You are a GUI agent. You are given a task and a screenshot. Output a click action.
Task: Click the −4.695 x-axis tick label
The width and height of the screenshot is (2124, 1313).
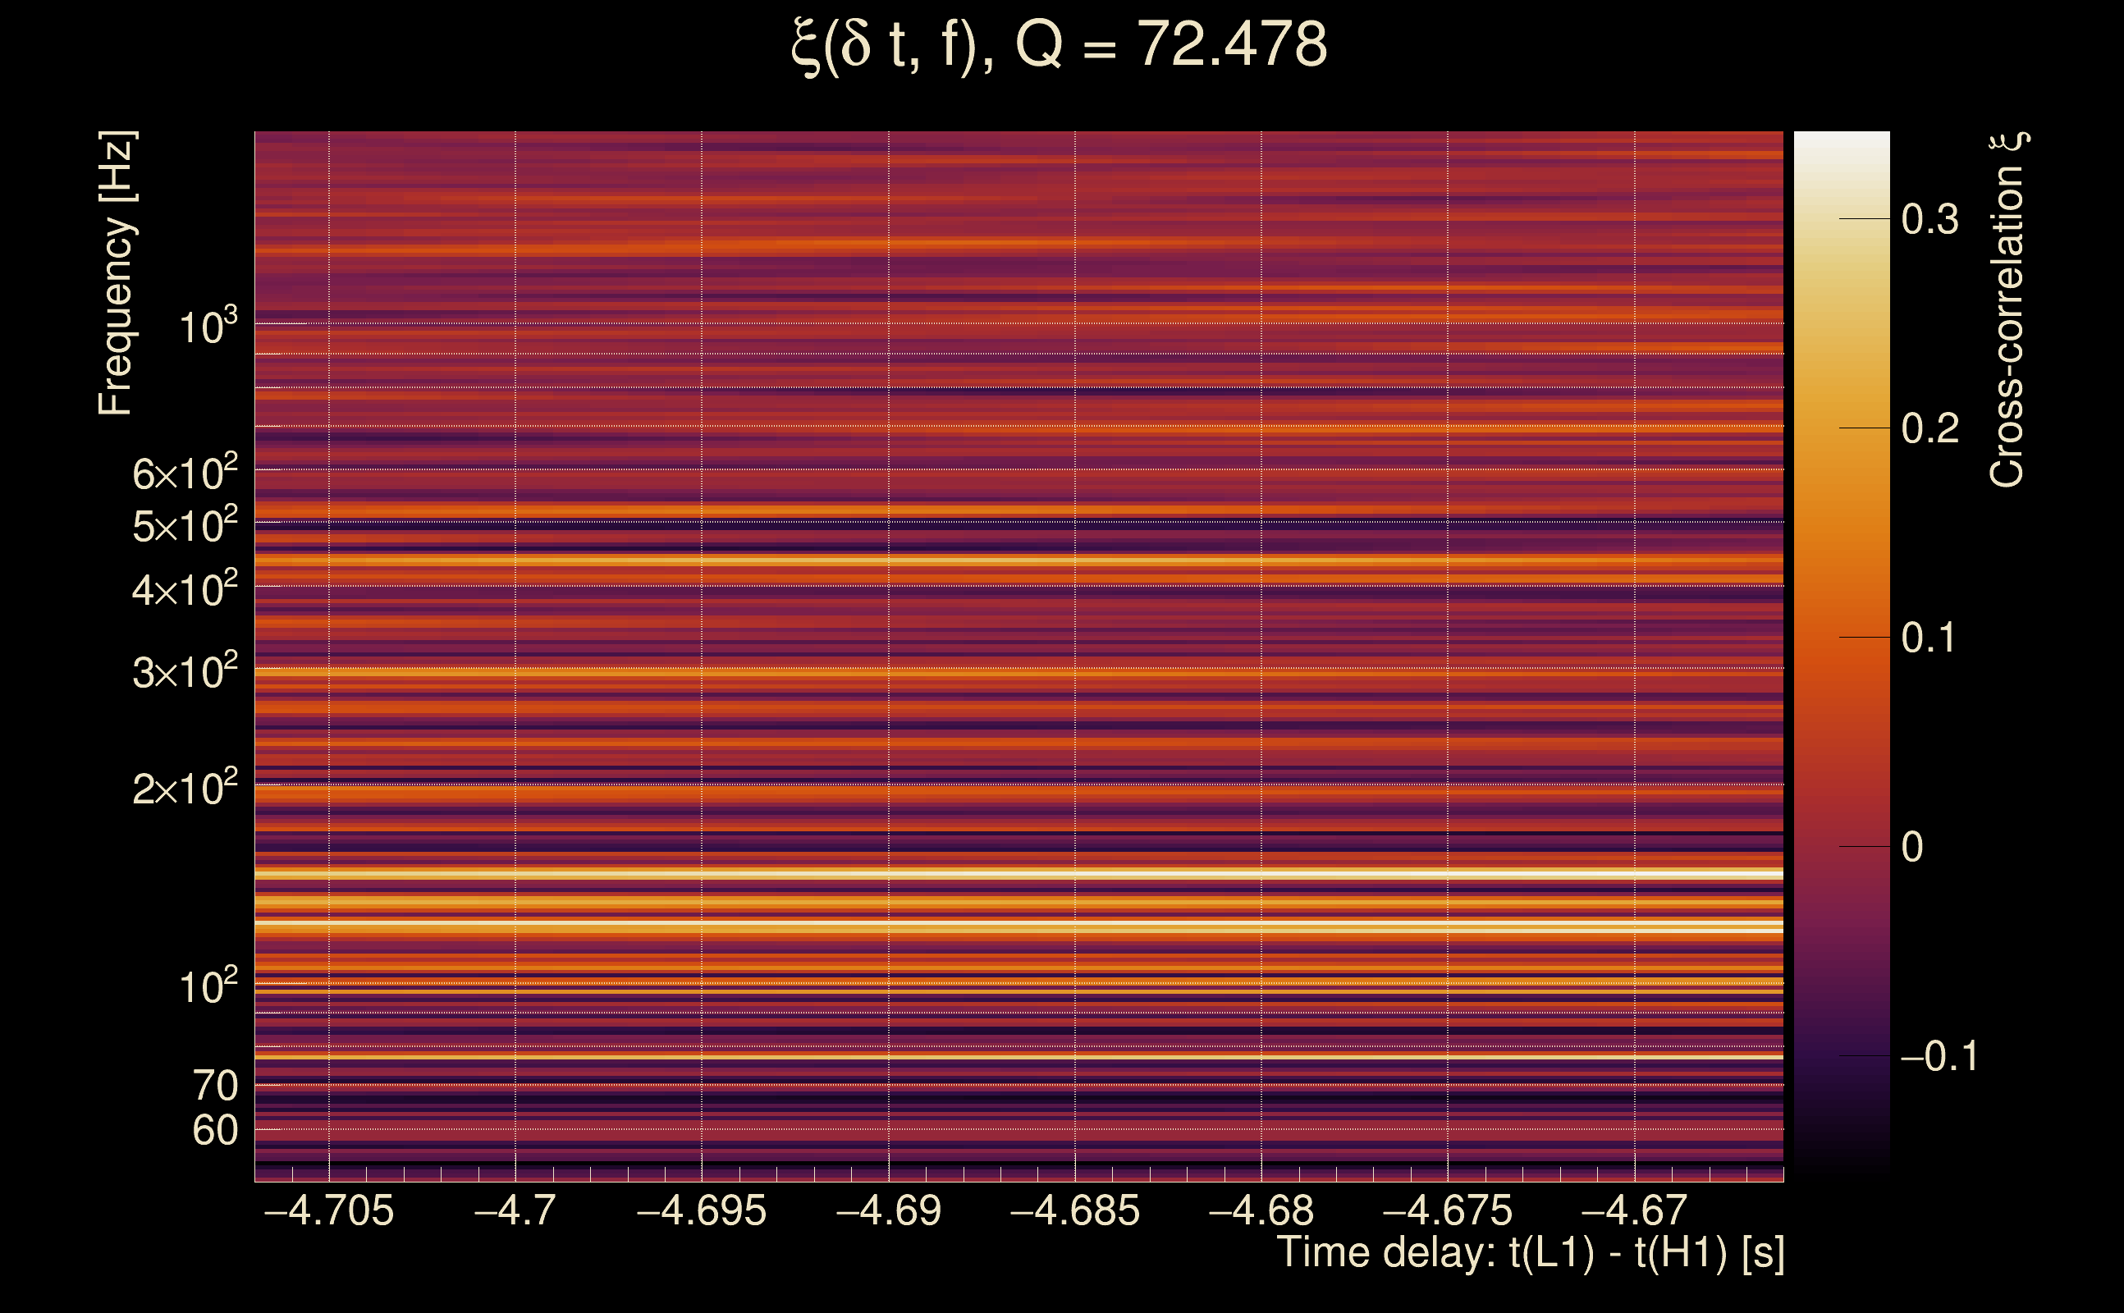(702, 1210)
